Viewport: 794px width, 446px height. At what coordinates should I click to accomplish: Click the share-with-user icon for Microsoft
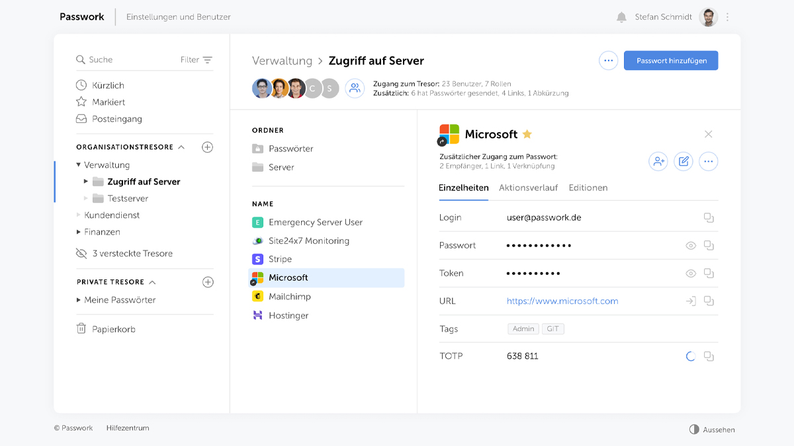coord(658,161)
